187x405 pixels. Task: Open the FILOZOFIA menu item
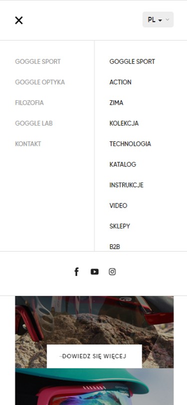tap(29, 103)
